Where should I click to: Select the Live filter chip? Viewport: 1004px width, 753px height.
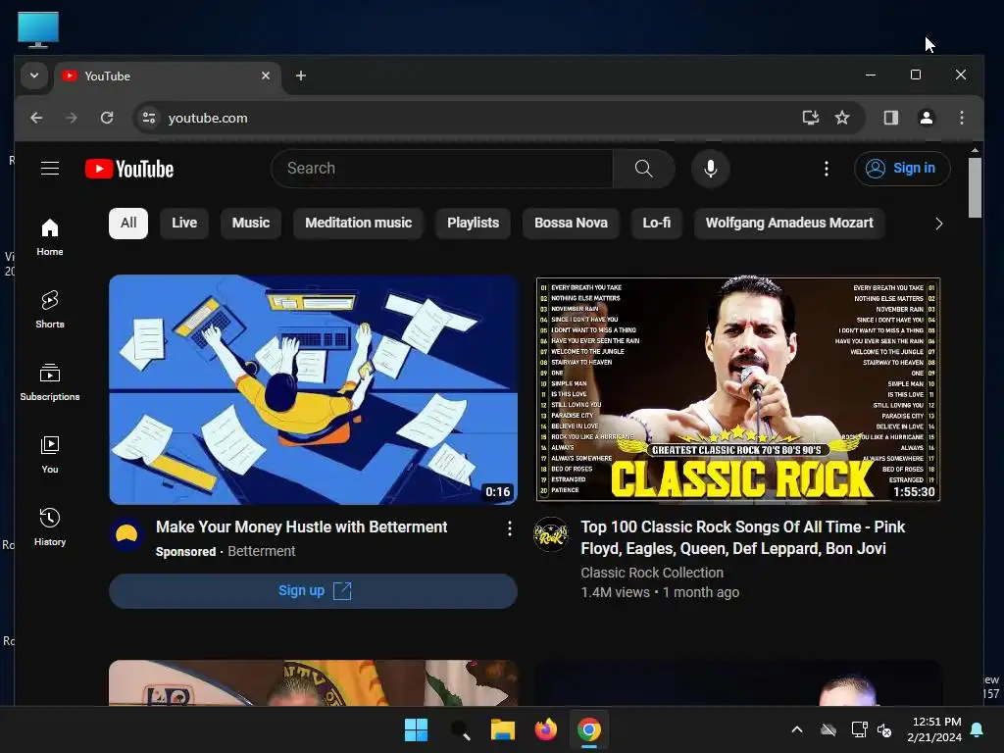(184, 223)
